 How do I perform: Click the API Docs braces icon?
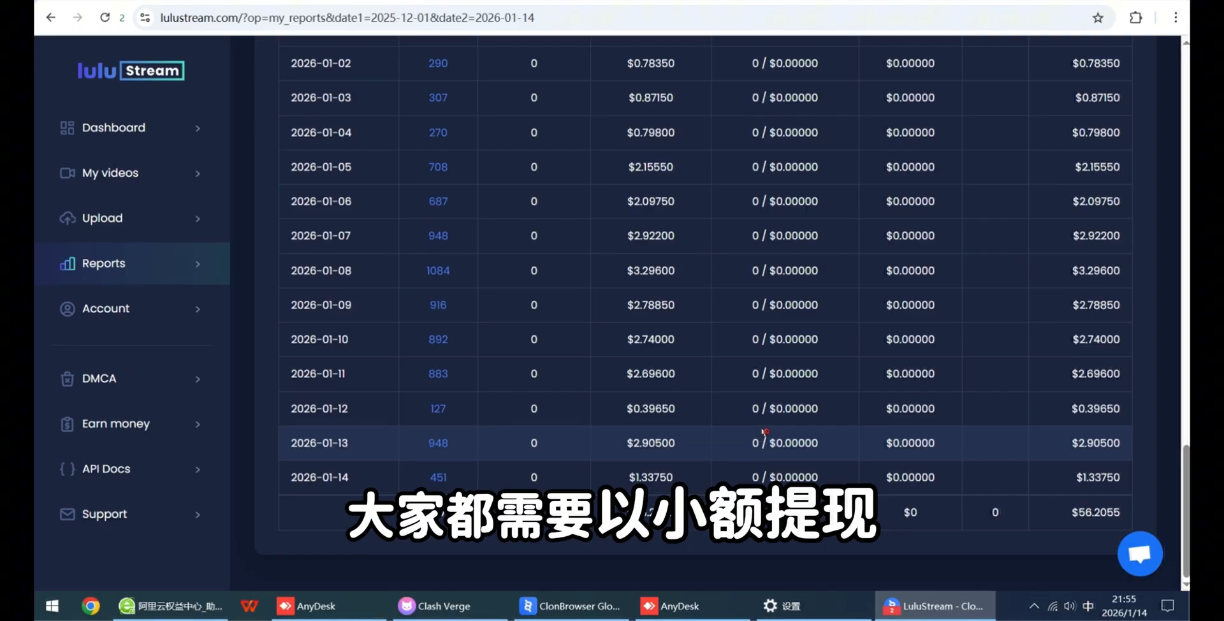67,469
